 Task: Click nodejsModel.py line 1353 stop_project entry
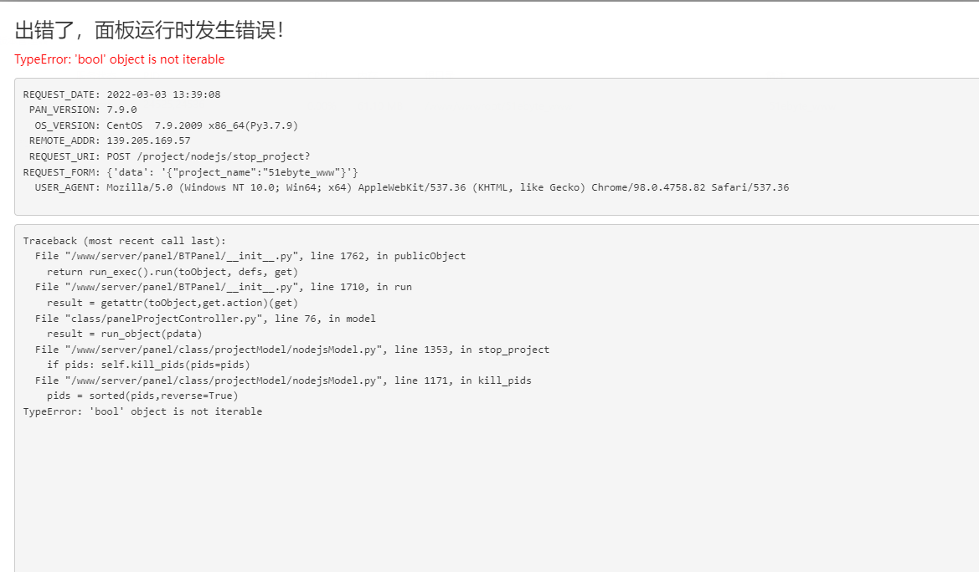292,350
